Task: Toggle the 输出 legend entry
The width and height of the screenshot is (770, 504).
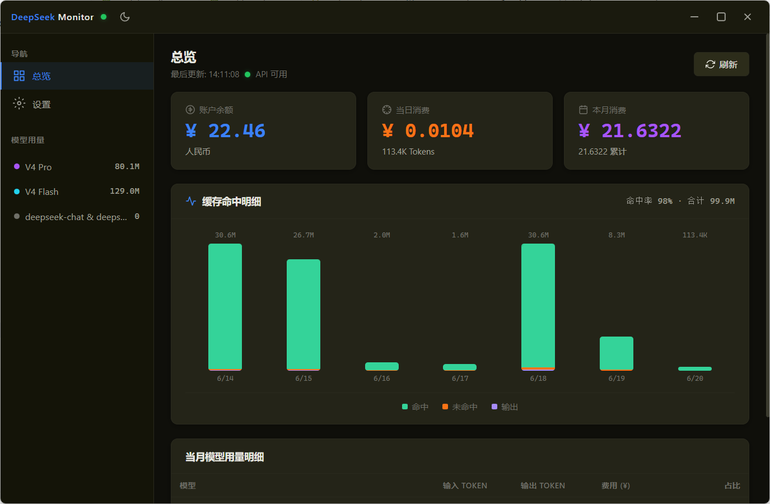Action: [505, 407]
